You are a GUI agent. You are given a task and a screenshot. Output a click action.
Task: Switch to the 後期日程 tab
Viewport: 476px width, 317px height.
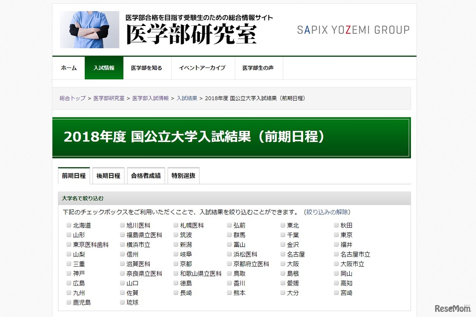pyautogui.click(x=108, y=176)
